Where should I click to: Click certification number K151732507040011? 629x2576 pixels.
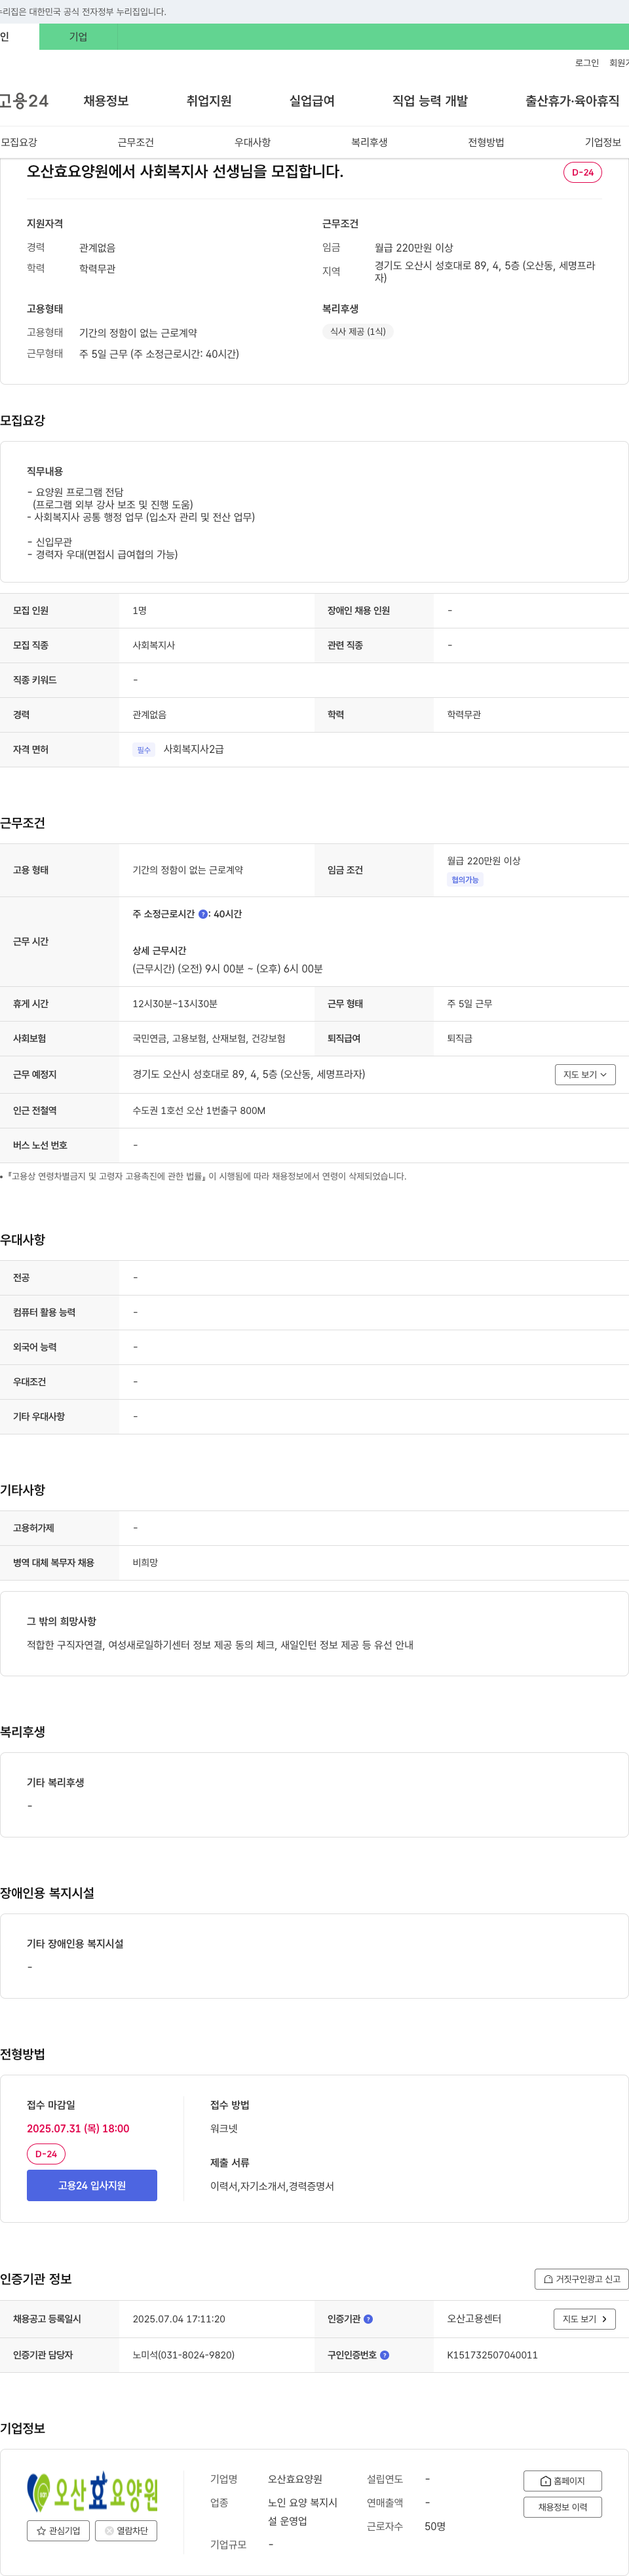tap(492, 2355)
